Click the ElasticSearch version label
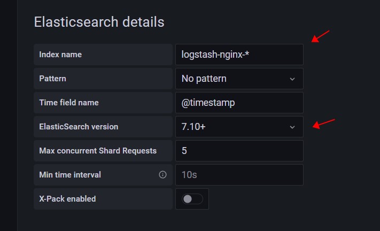The width and height of the screenshot is (380, 231). [79, 127]
